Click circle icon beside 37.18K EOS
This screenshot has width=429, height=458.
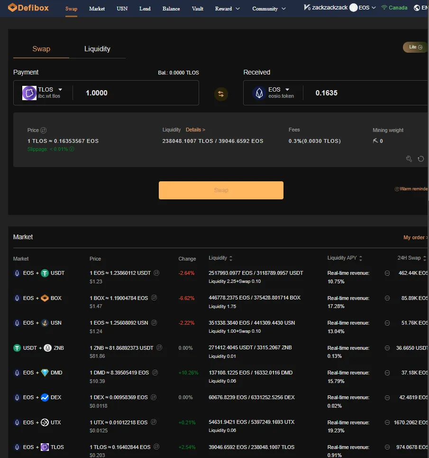click(x=387, y=373)
